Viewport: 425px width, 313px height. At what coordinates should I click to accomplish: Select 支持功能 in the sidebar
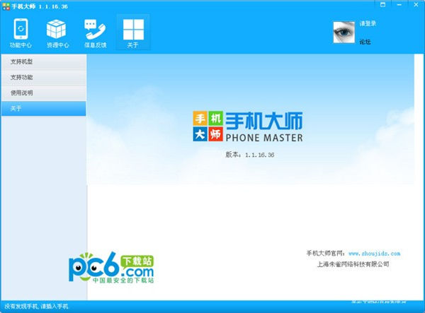tap(44, 77)
